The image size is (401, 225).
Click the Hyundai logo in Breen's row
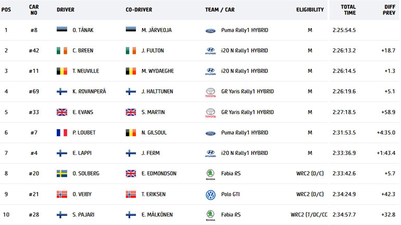210,51
